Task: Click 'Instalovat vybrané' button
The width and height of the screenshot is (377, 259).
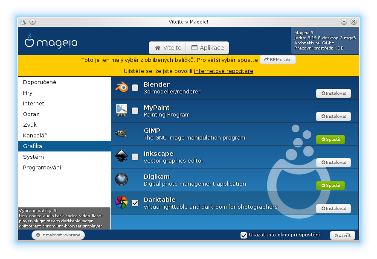Action: click(58, 235)
